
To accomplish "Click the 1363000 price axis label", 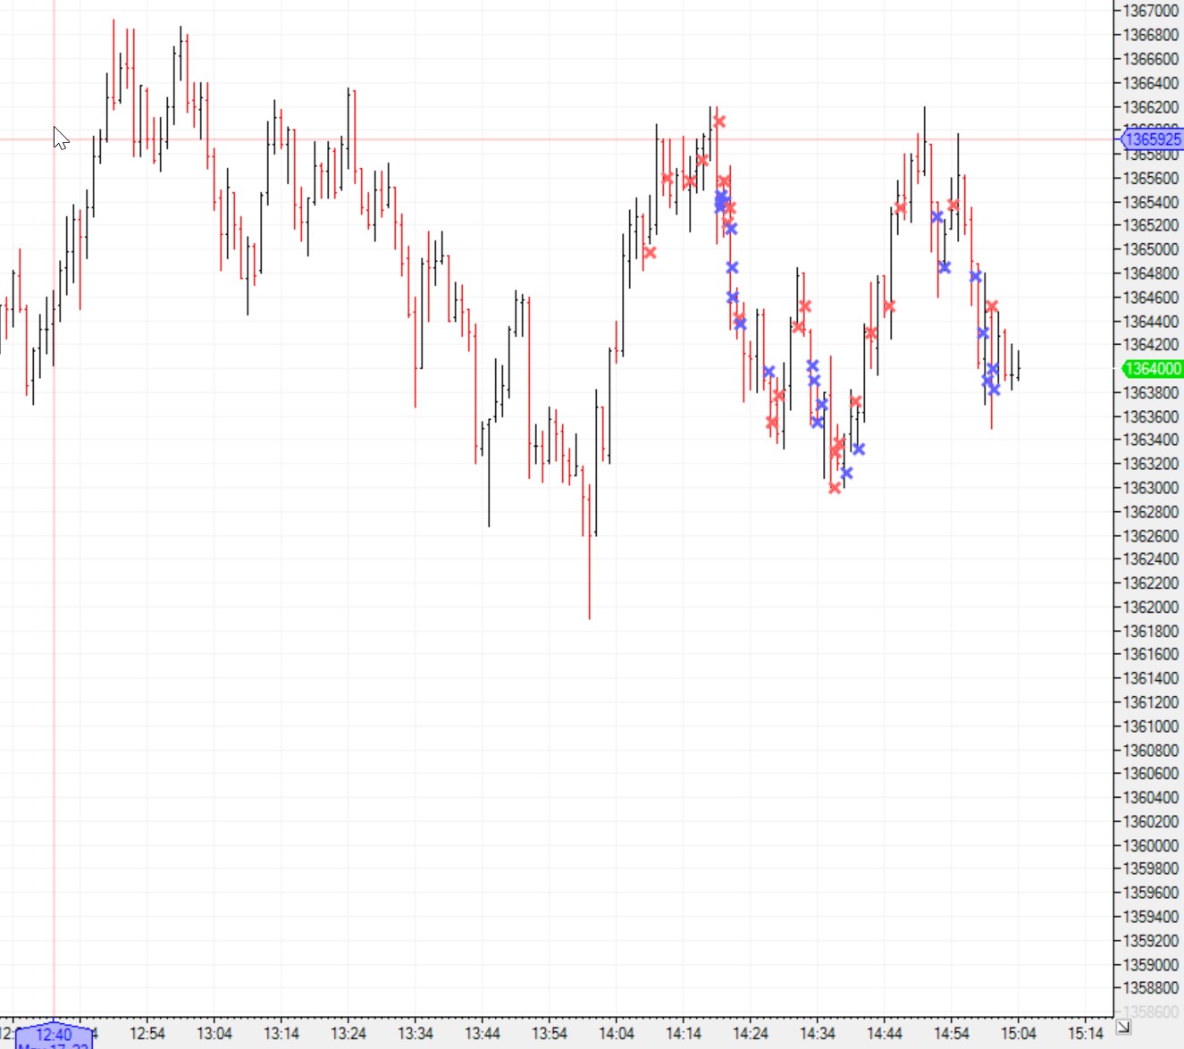I will pos(1151,488).
